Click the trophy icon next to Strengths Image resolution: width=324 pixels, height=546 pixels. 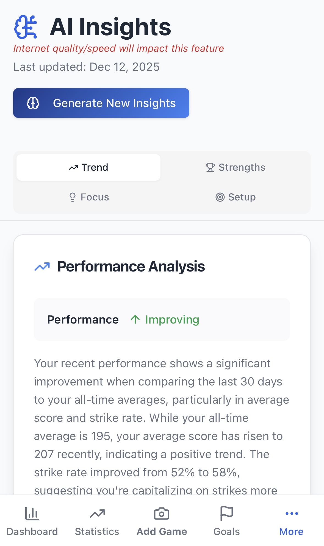click(x=210, y=167)
